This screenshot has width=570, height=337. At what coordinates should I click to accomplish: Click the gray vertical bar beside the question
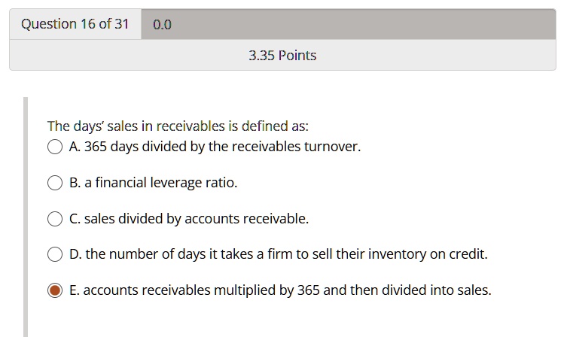(x=26, y=217)
